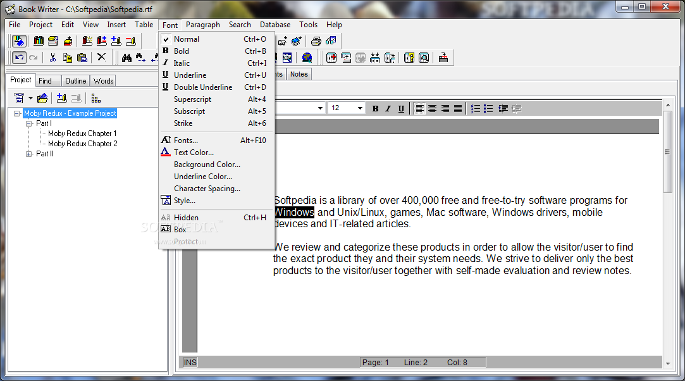Open the Paragraph menu

coord(202,25)
